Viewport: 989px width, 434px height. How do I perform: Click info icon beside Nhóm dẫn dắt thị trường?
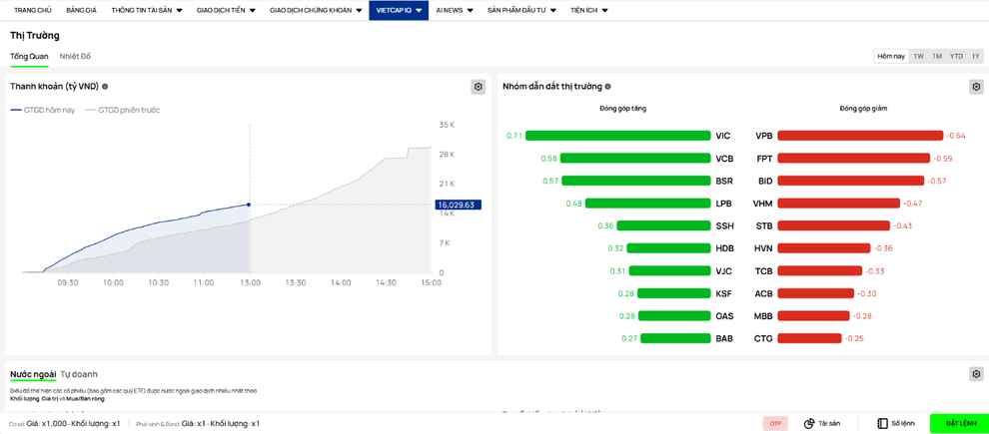607,87
